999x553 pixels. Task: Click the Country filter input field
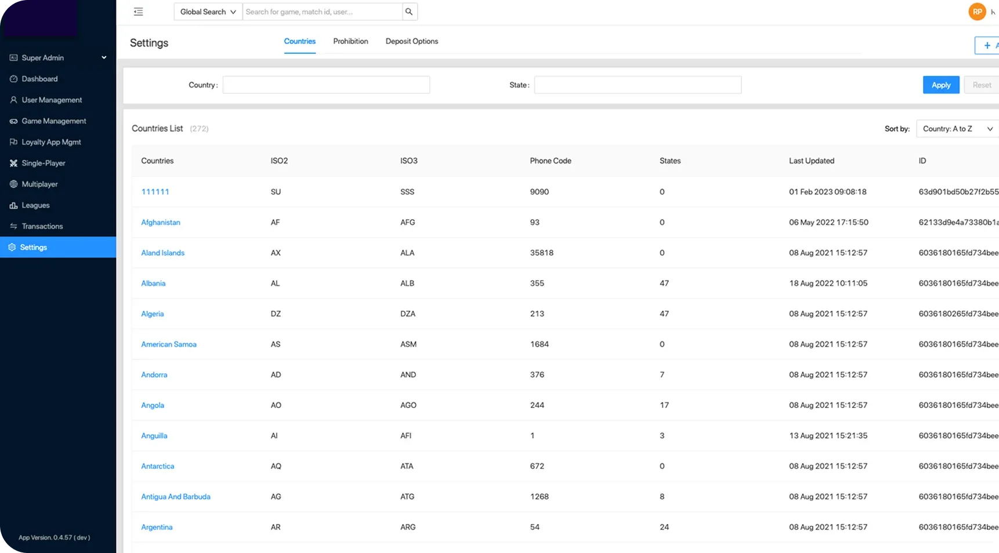click(x=326, y=85)
